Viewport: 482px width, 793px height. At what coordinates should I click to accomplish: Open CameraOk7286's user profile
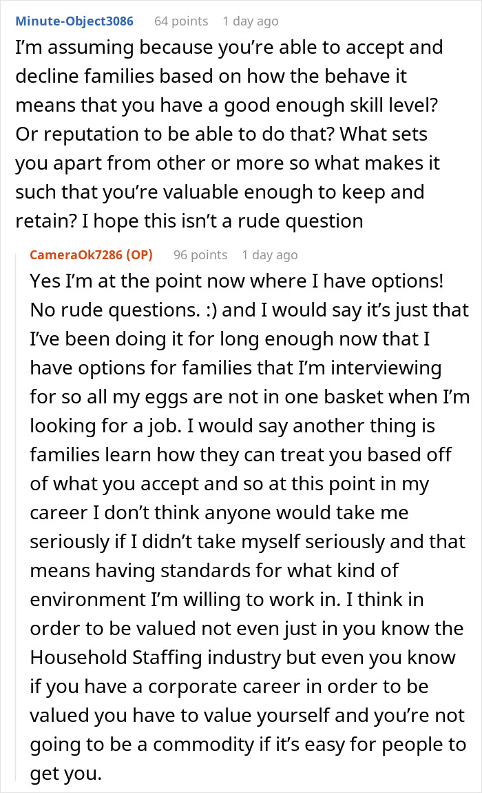pos(77,255)
